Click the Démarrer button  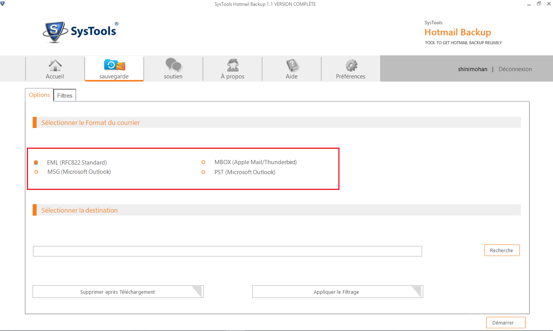tap(506, 323)
